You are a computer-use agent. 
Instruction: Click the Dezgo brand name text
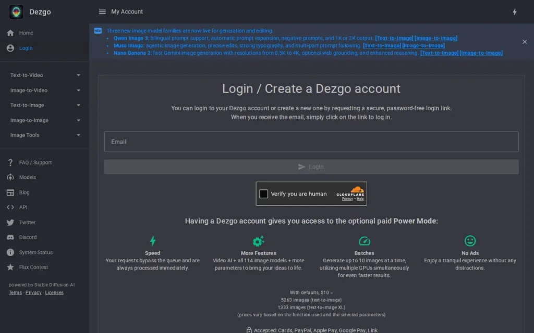click(x=40, y=12)
